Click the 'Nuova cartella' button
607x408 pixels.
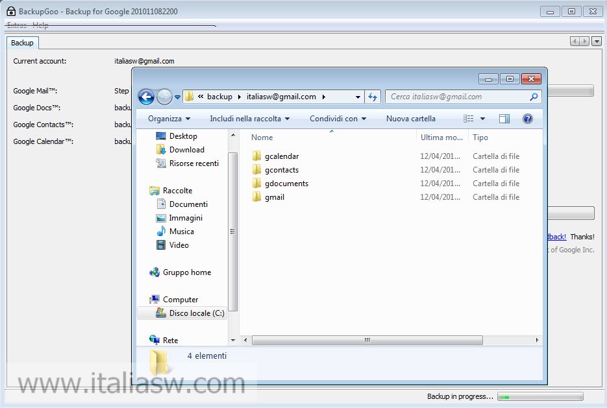tap(411, 119)
